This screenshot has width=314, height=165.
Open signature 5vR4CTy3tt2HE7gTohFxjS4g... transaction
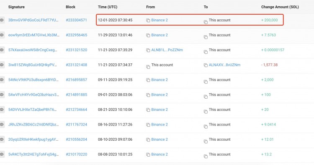point(33,155)
